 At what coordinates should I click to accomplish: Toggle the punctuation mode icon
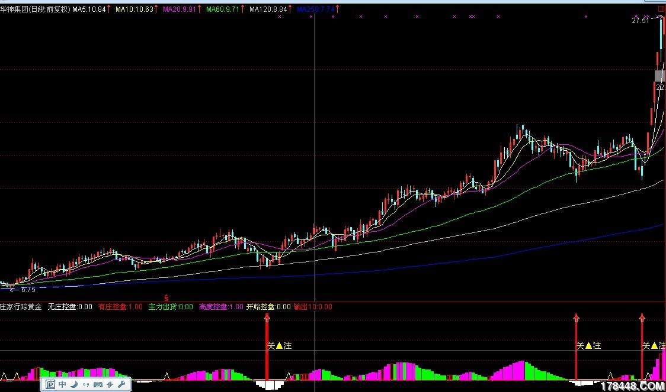click(x=85, y=384)
